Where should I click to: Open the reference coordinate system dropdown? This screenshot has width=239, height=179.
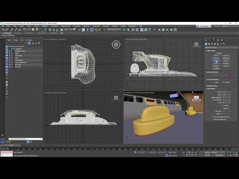pyautogui.click(x=68, y=30)
